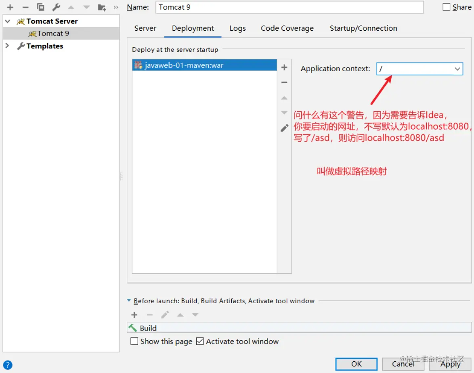Remove javaweb-01-maven:war deployment with minus icon
Screen dimensions: 474x373
[284, 82]
